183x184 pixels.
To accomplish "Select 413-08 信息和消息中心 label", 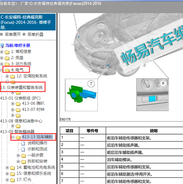I will point(21,121).
